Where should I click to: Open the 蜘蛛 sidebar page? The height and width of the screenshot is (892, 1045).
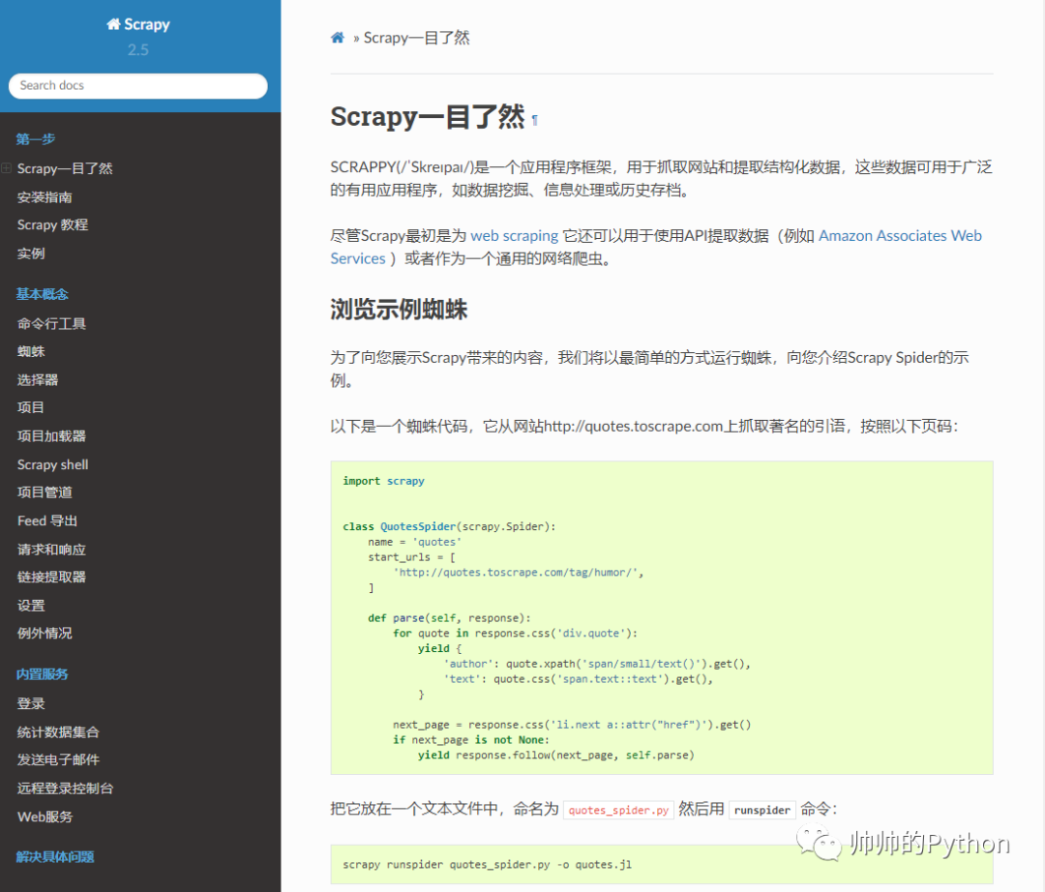[x=31, y=352]
